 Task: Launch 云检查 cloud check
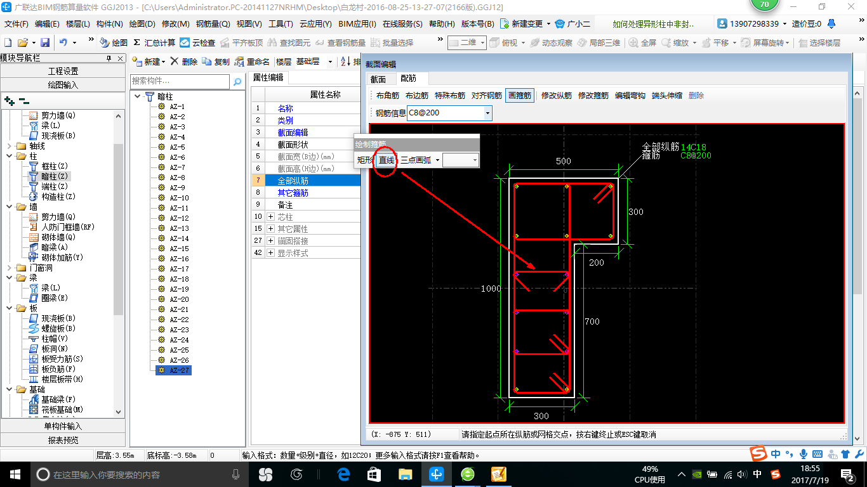pyautogui.click(x=197, y=42)
